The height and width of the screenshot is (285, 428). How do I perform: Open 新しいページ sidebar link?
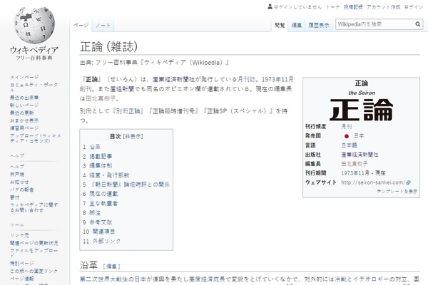24,105
